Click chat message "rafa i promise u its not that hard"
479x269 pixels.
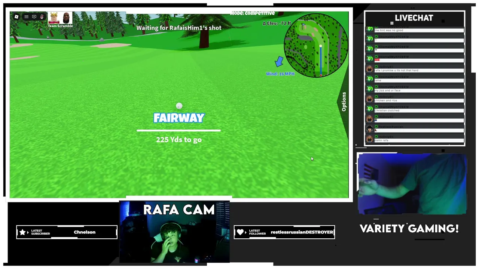click(396, 70)
